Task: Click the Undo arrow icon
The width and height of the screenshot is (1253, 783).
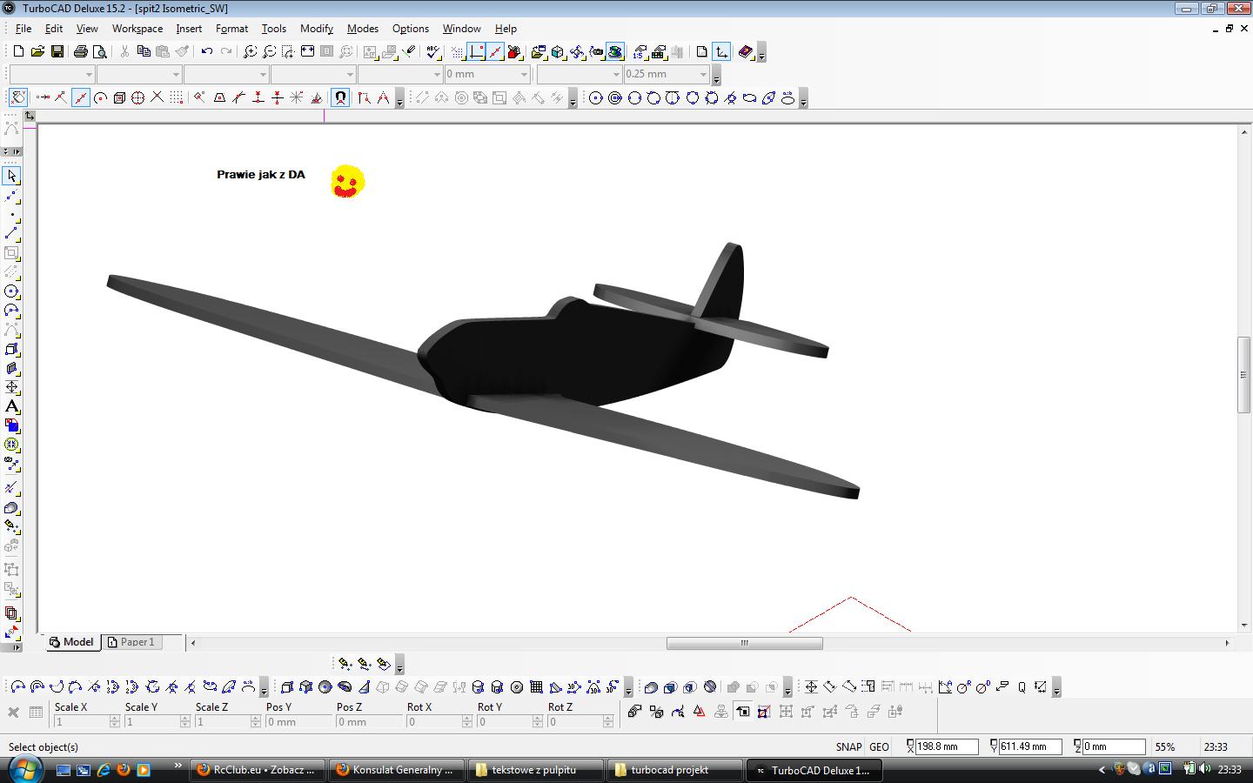Action: click(x=207, y=52)
